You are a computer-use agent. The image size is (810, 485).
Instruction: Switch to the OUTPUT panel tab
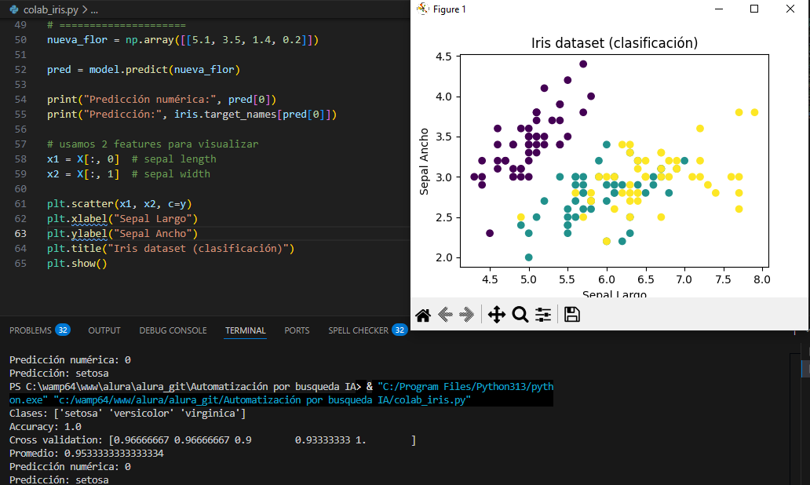point(104,330)
